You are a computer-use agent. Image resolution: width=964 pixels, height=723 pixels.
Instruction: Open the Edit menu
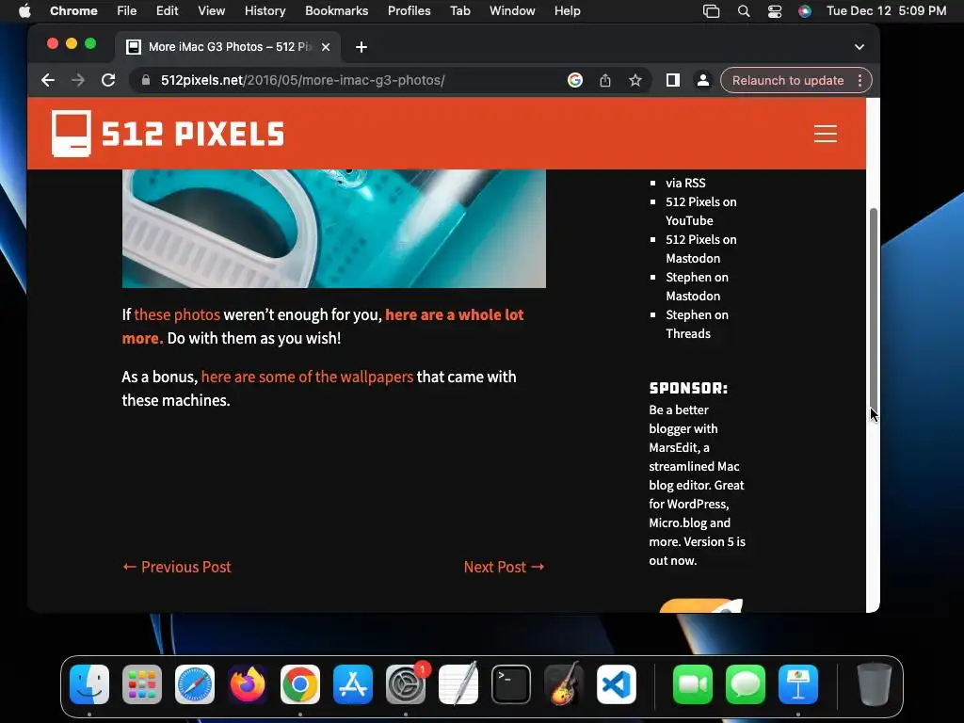click(167, 11)
